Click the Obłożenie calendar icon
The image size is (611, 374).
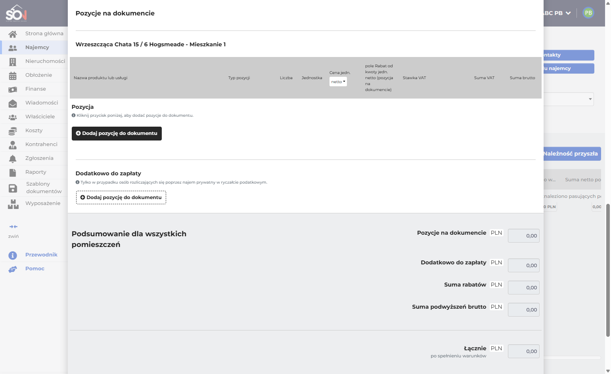coord(13,76)
